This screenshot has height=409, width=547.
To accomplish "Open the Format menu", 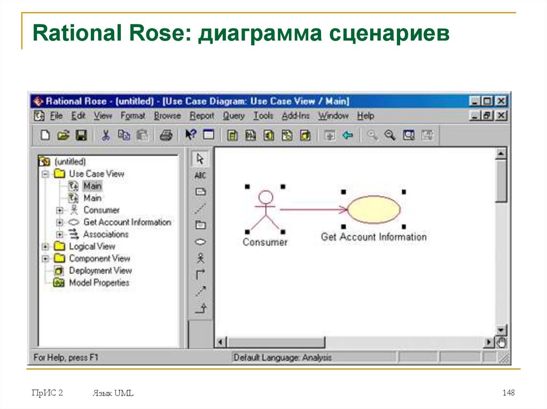I will (x=132, y=116).
